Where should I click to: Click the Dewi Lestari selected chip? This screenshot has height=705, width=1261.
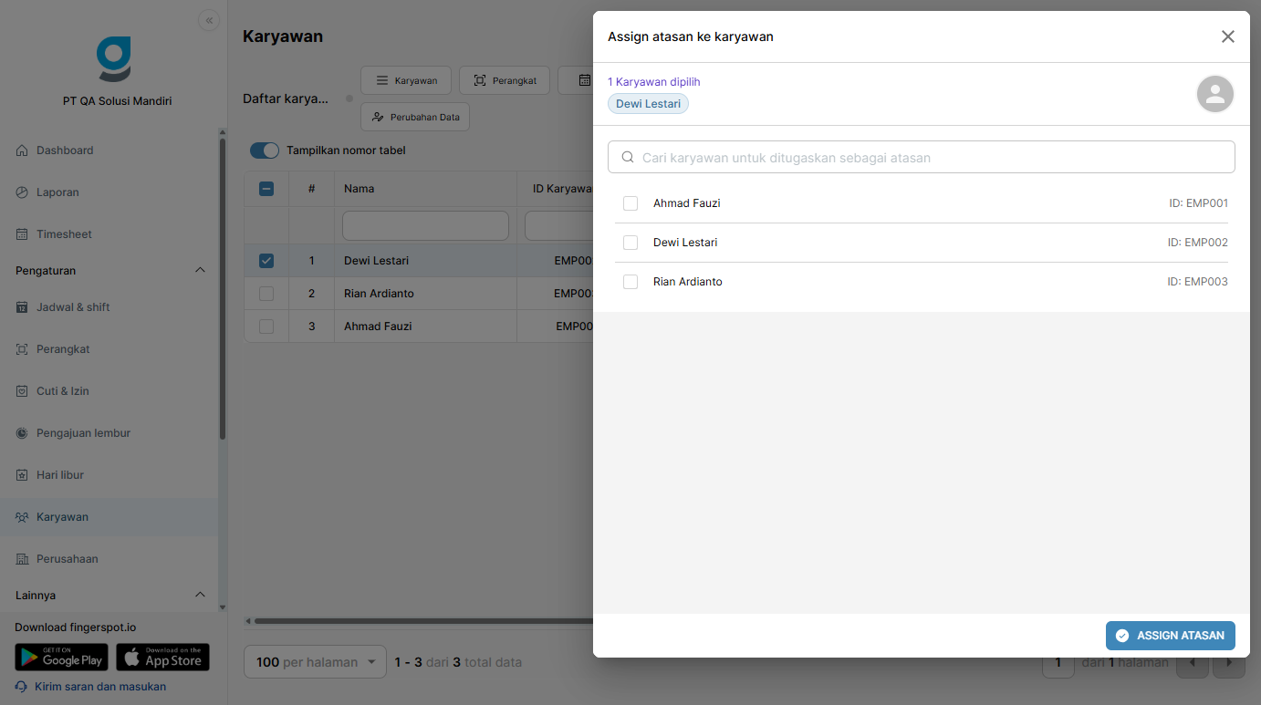click(x=648, y=104)
